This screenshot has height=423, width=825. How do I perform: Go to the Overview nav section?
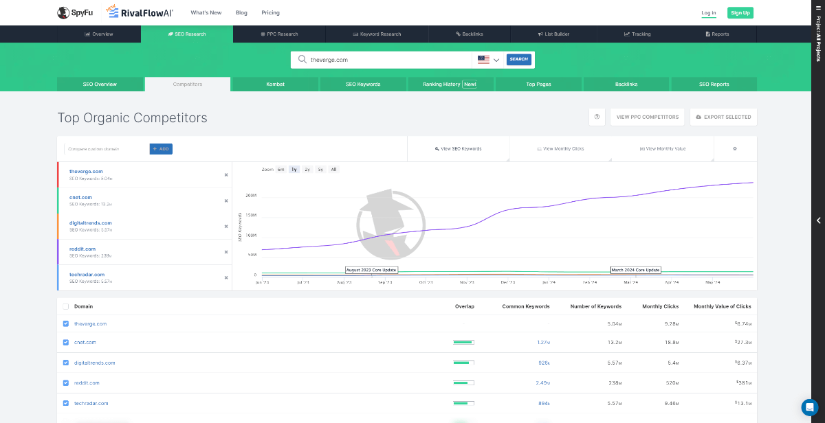(x=99, y=34)
